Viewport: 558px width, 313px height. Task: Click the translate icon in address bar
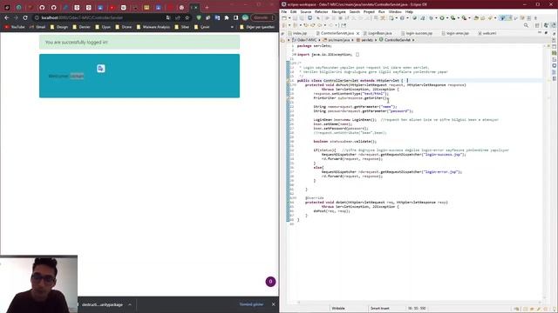(168, 17)
